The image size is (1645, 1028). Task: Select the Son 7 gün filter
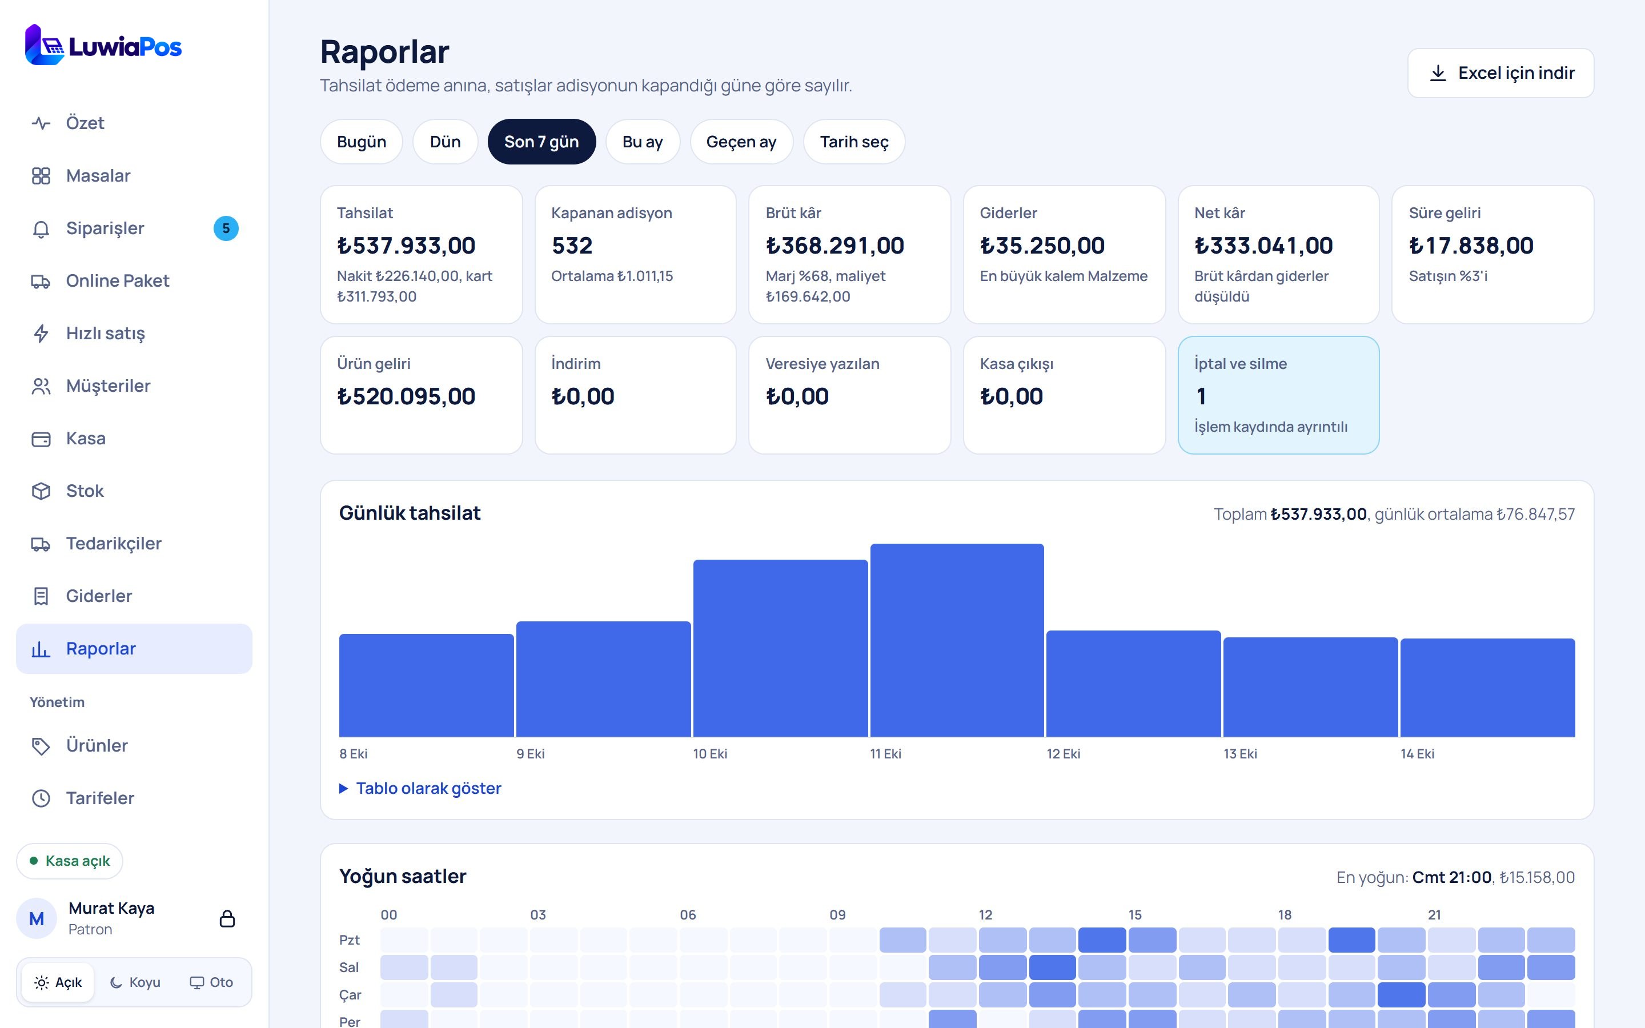[x=541, y=142]
